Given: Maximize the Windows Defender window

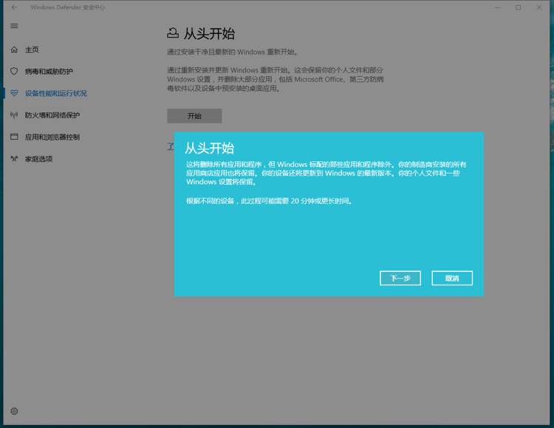Looking at the screenshot, I should (519, 7).
